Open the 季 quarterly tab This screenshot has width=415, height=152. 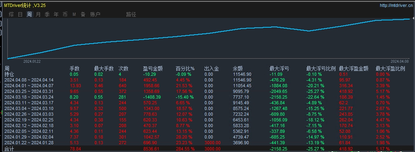47,15
